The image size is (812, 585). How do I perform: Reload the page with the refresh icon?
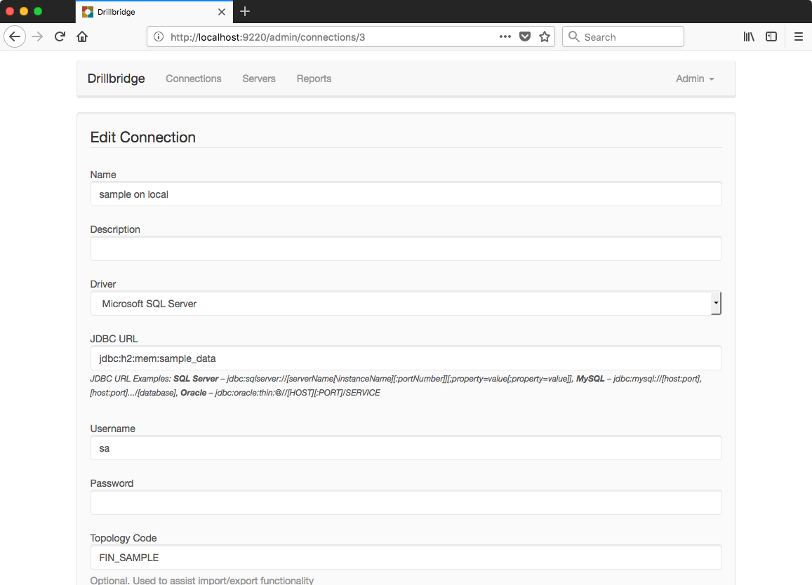pos(60,36)
